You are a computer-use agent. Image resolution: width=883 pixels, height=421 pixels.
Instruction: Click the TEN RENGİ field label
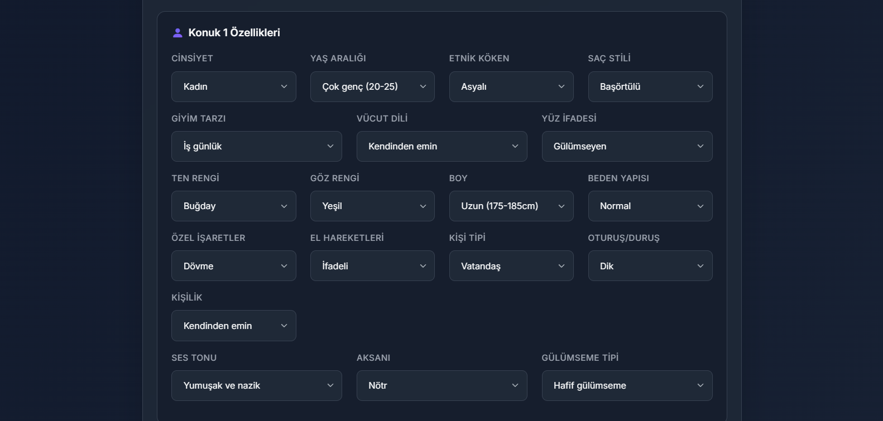195,178
